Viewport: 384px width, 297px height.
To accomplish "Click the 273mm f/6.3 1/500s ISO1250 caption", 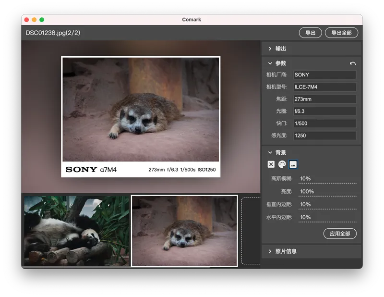I will pos(182,170).
